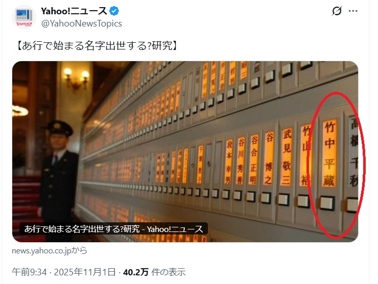This screenshot has height=284, width=378.
Task: Open the article card image
Action: (x=185, y=151)
